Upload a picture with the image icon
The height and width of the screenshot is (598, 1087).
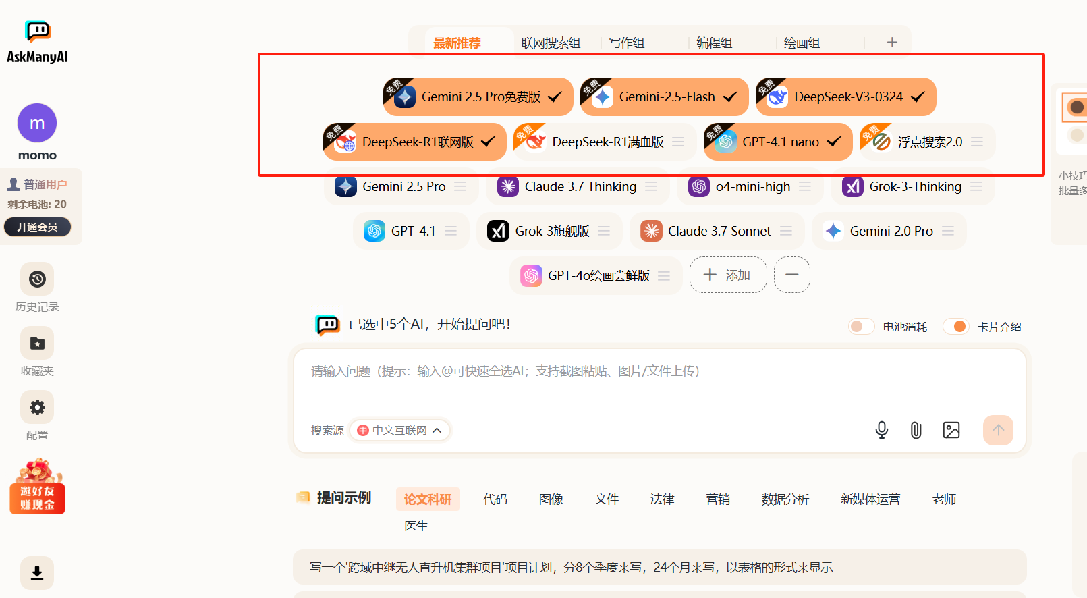(x=951, y=430)
